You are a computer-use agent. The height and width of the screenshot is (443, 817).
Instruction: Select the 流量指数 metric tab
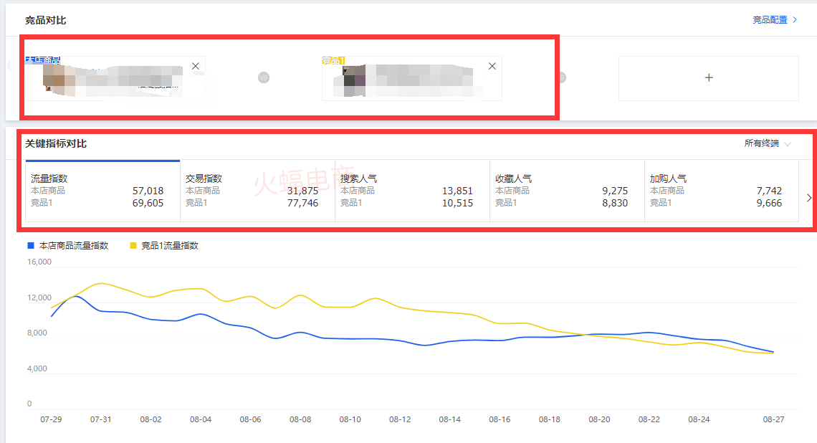pos(102,191)
